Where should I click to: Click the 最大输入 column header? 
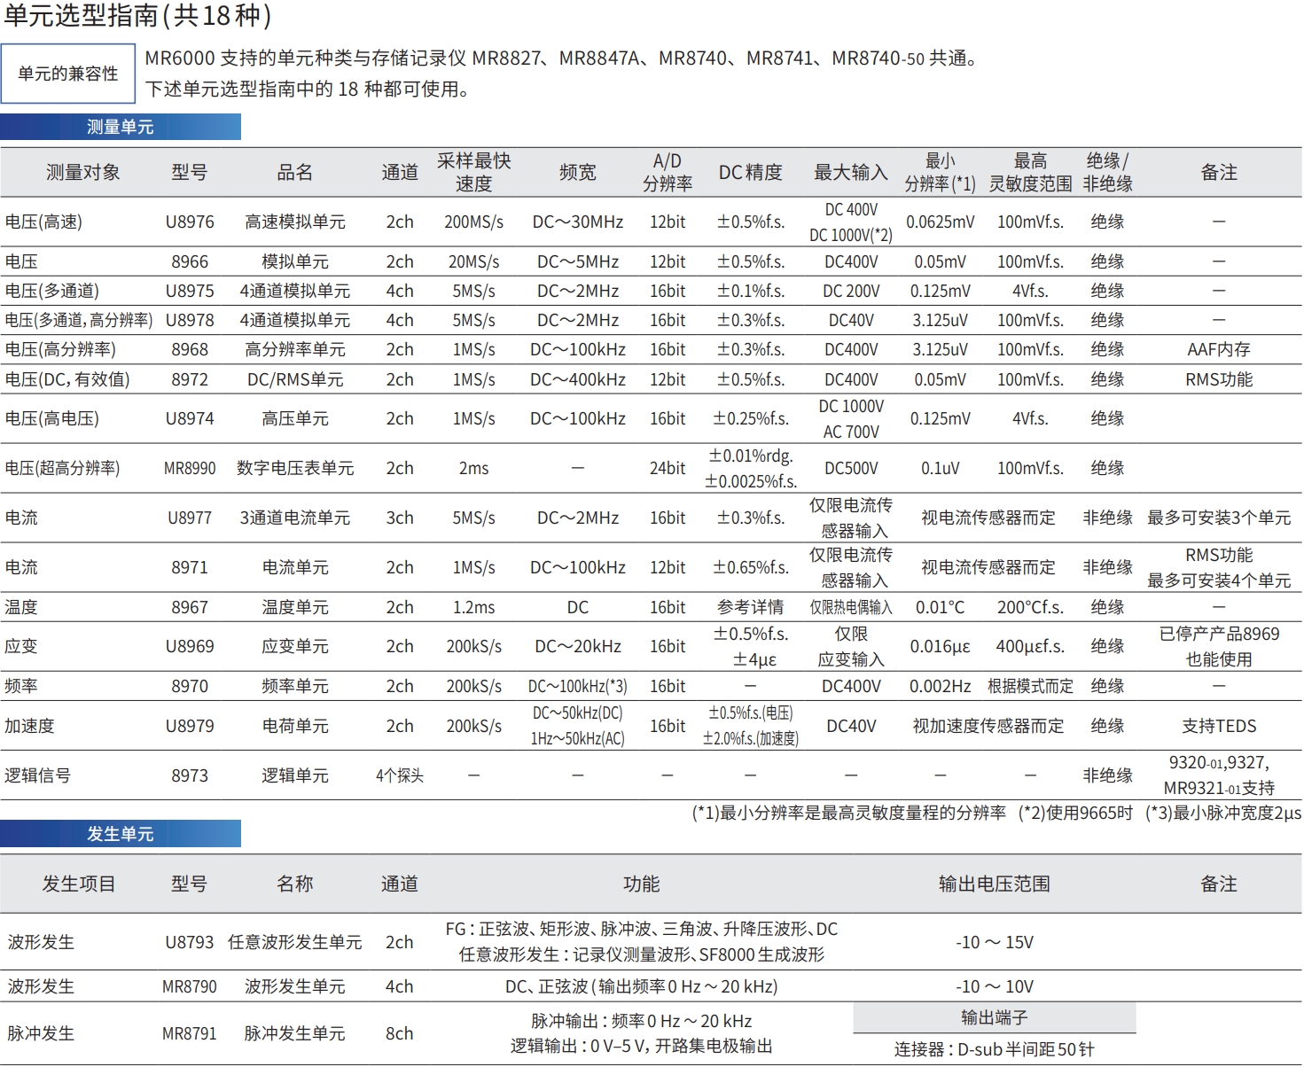851,173
